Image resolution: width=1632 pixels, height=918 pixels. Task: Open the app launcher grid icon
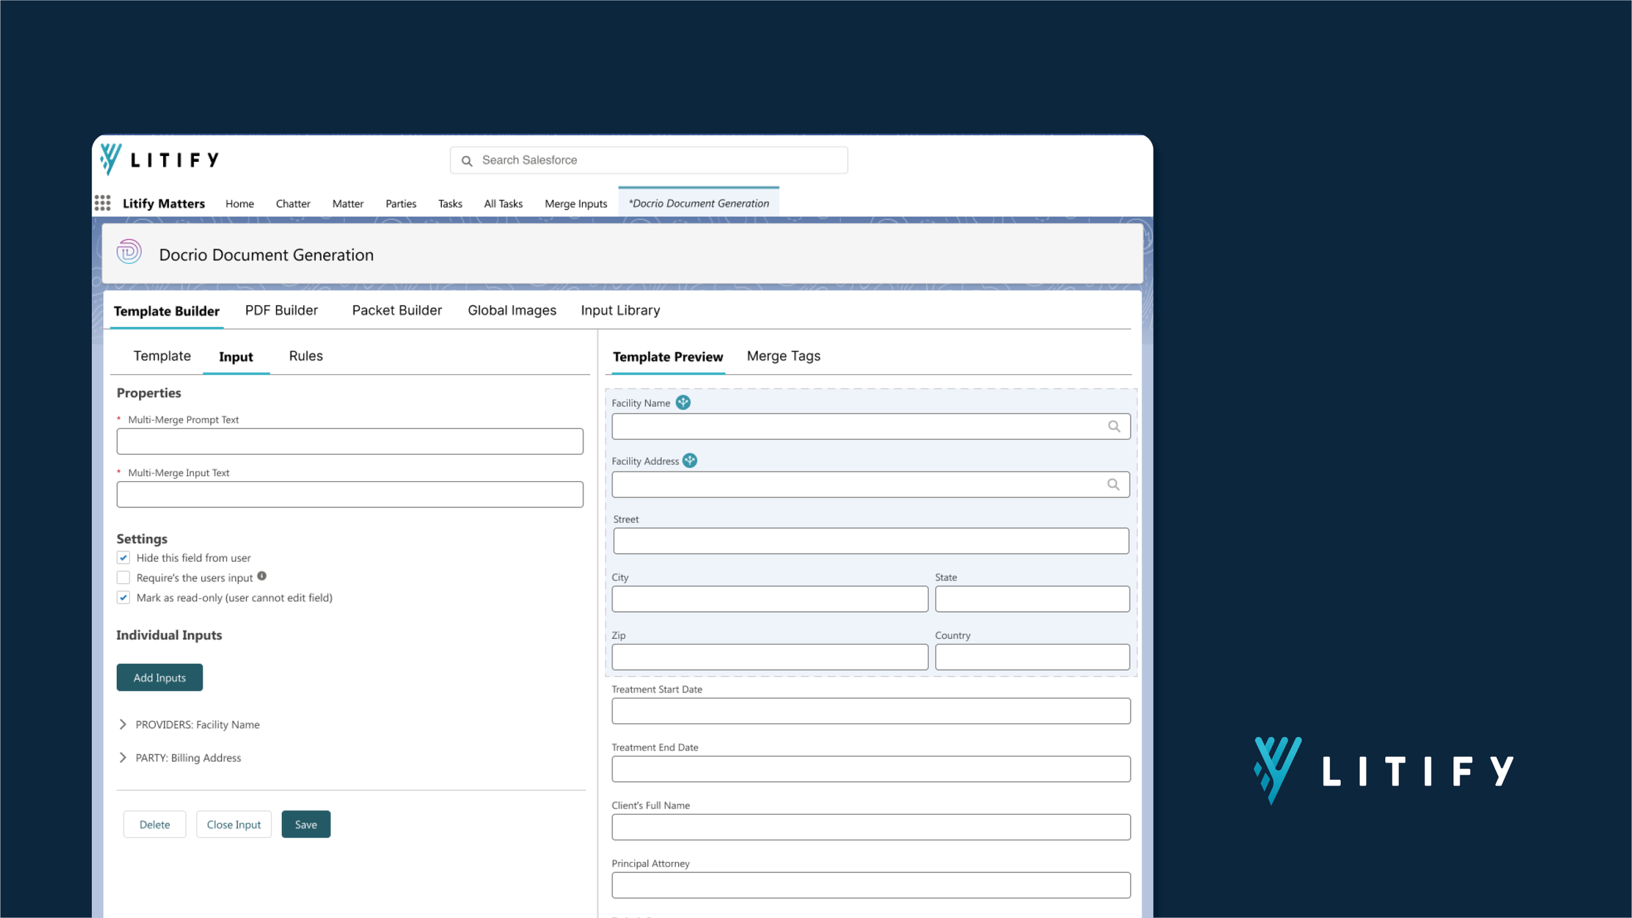(102, 203)
